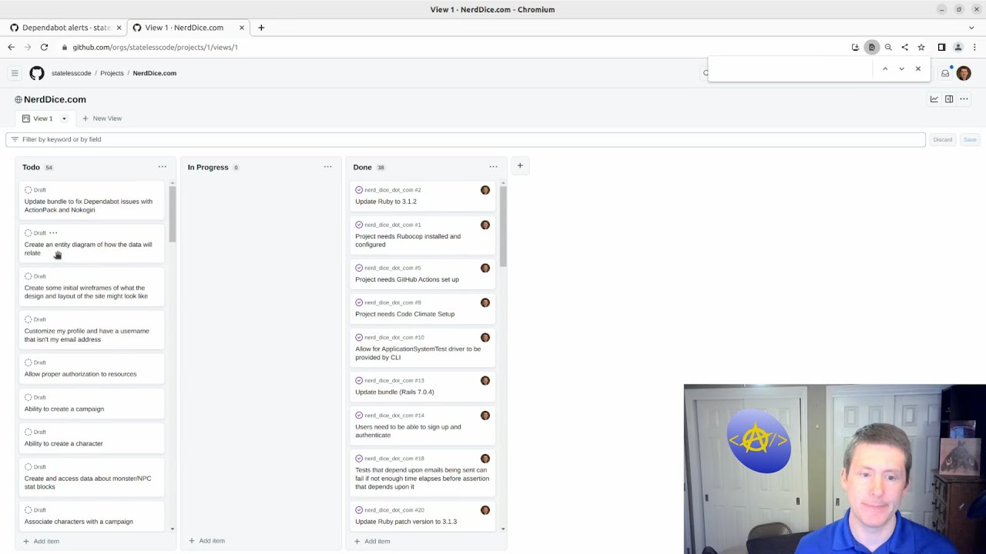Viewport: 986px width, 554px height.
Task: Click the add new column plus icon
Action: [x=520, y=165]
